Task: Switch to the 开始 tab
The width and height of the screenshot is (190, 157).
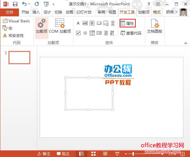Action: [25, 12]
